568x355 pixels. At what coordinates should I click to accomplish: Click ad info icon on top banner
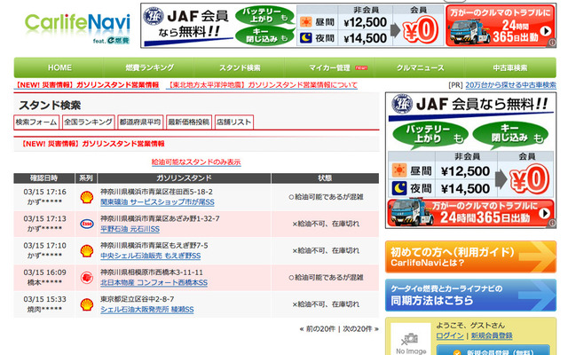tap(552, 43)
